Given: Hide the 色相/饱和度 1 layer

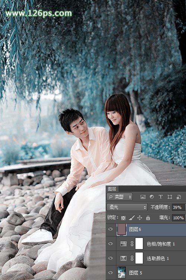Looking at the screenshot, I should tap(110, 244).
